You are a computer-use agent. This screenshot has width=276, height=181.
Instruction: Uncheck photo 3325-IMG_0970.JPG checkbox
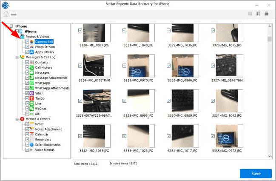(x=124, y=66)
